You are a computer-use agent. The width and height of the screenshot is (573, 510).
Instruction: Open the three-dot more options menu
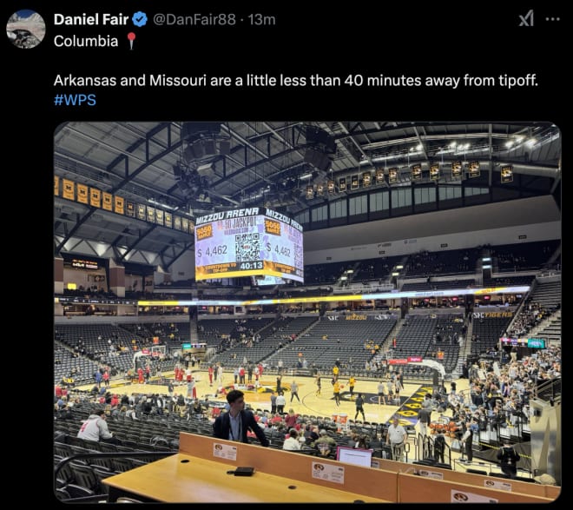tap(552, 19)
